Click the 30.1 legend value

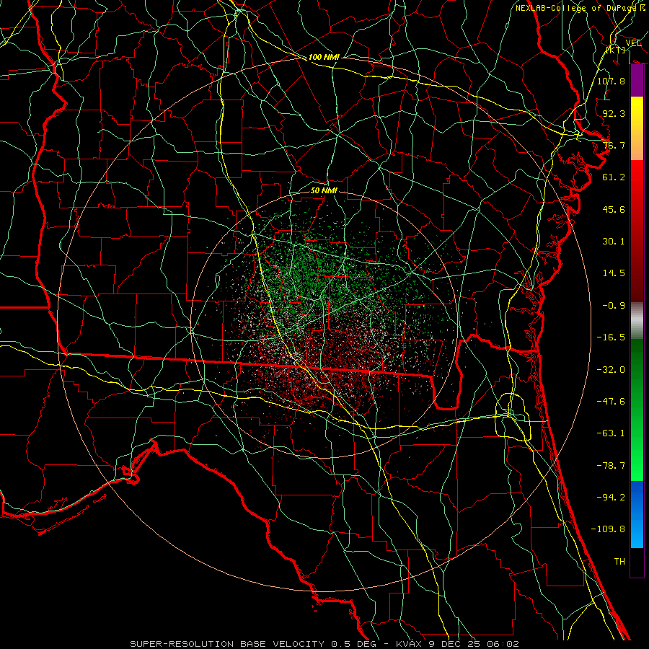point(614,242)
